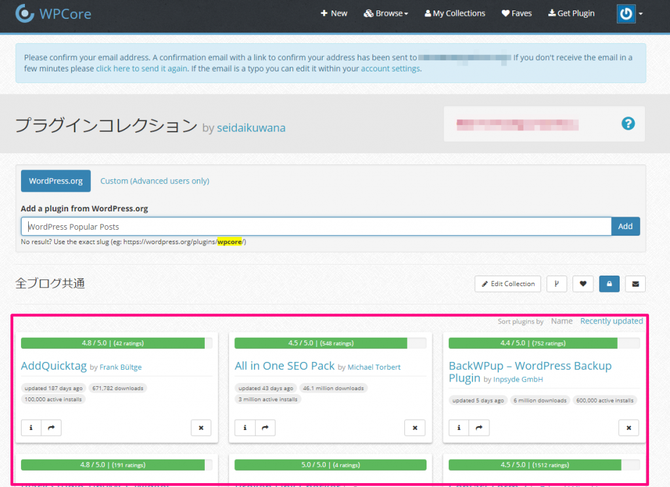Open BackWPup – WordPress Backup Plugin link
This screenshot has width=670, height=487.
point(530,372)
